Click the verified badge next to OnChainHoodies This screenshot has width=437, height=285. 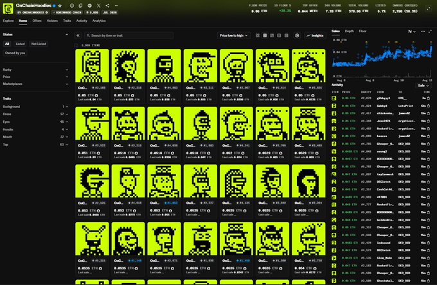[54, 6]
